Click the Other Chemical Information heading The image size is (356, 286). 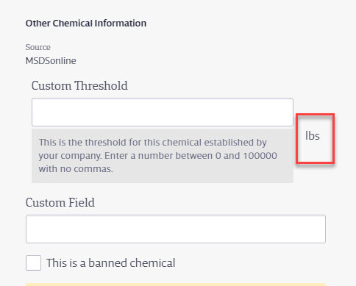click(x=86, y=24)
